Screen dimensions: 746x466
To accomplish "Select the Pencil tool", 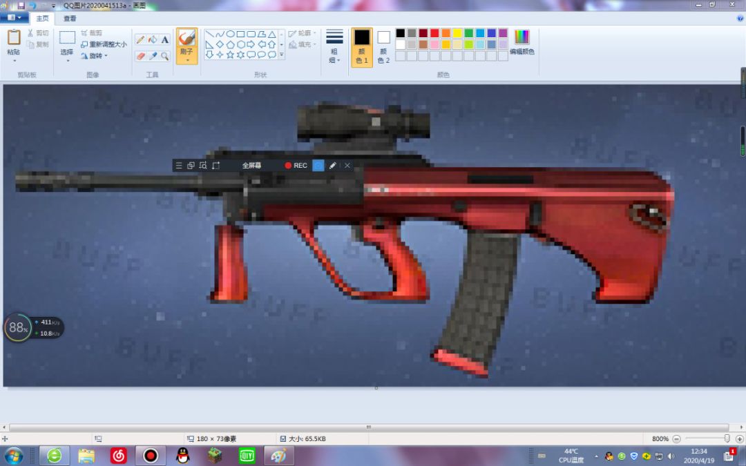I will pyautogui.click(x=140, y=40).
